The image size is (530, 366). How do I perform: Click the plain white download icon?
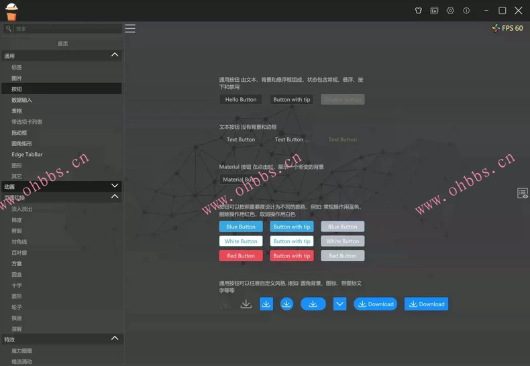(x=246, y=304)
